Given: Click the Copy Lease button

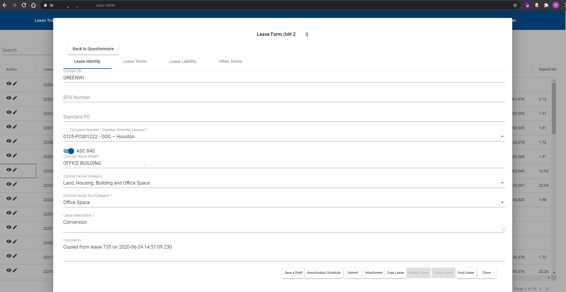Looking at the screenshot, I should pos(395,273).
